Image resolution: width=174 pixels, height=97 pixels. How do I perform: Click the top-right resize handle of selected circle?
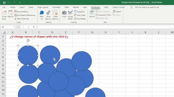tap(38, 46)
